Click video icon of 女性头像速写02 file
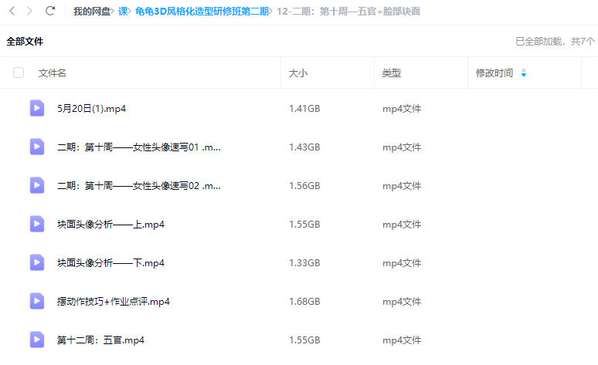 pos(36,185)
